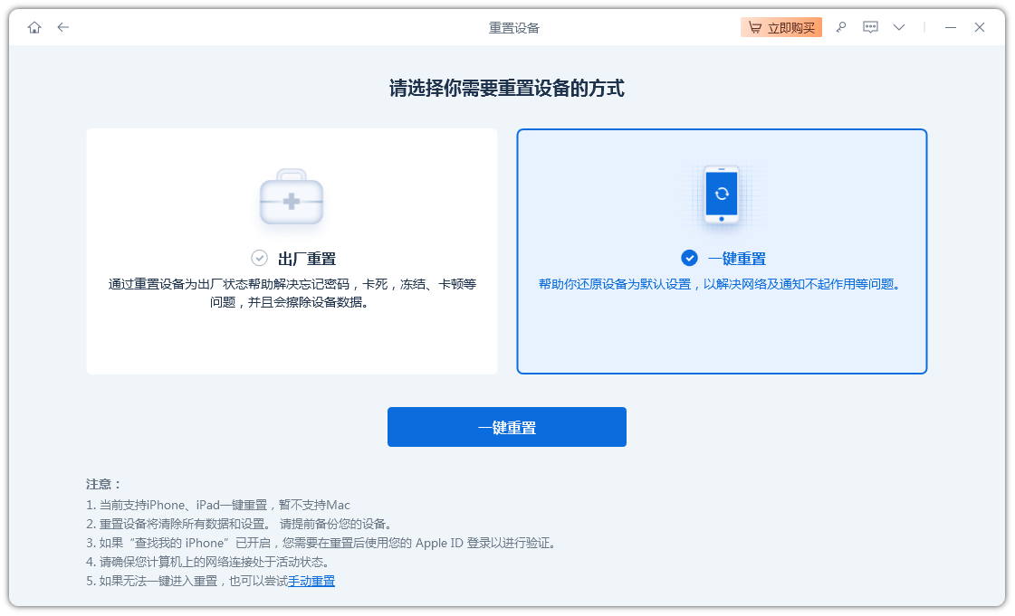This screenshot has height=616, width=1015.
Task: Open the feedback chat bubble icon
Action: [870, 27]
